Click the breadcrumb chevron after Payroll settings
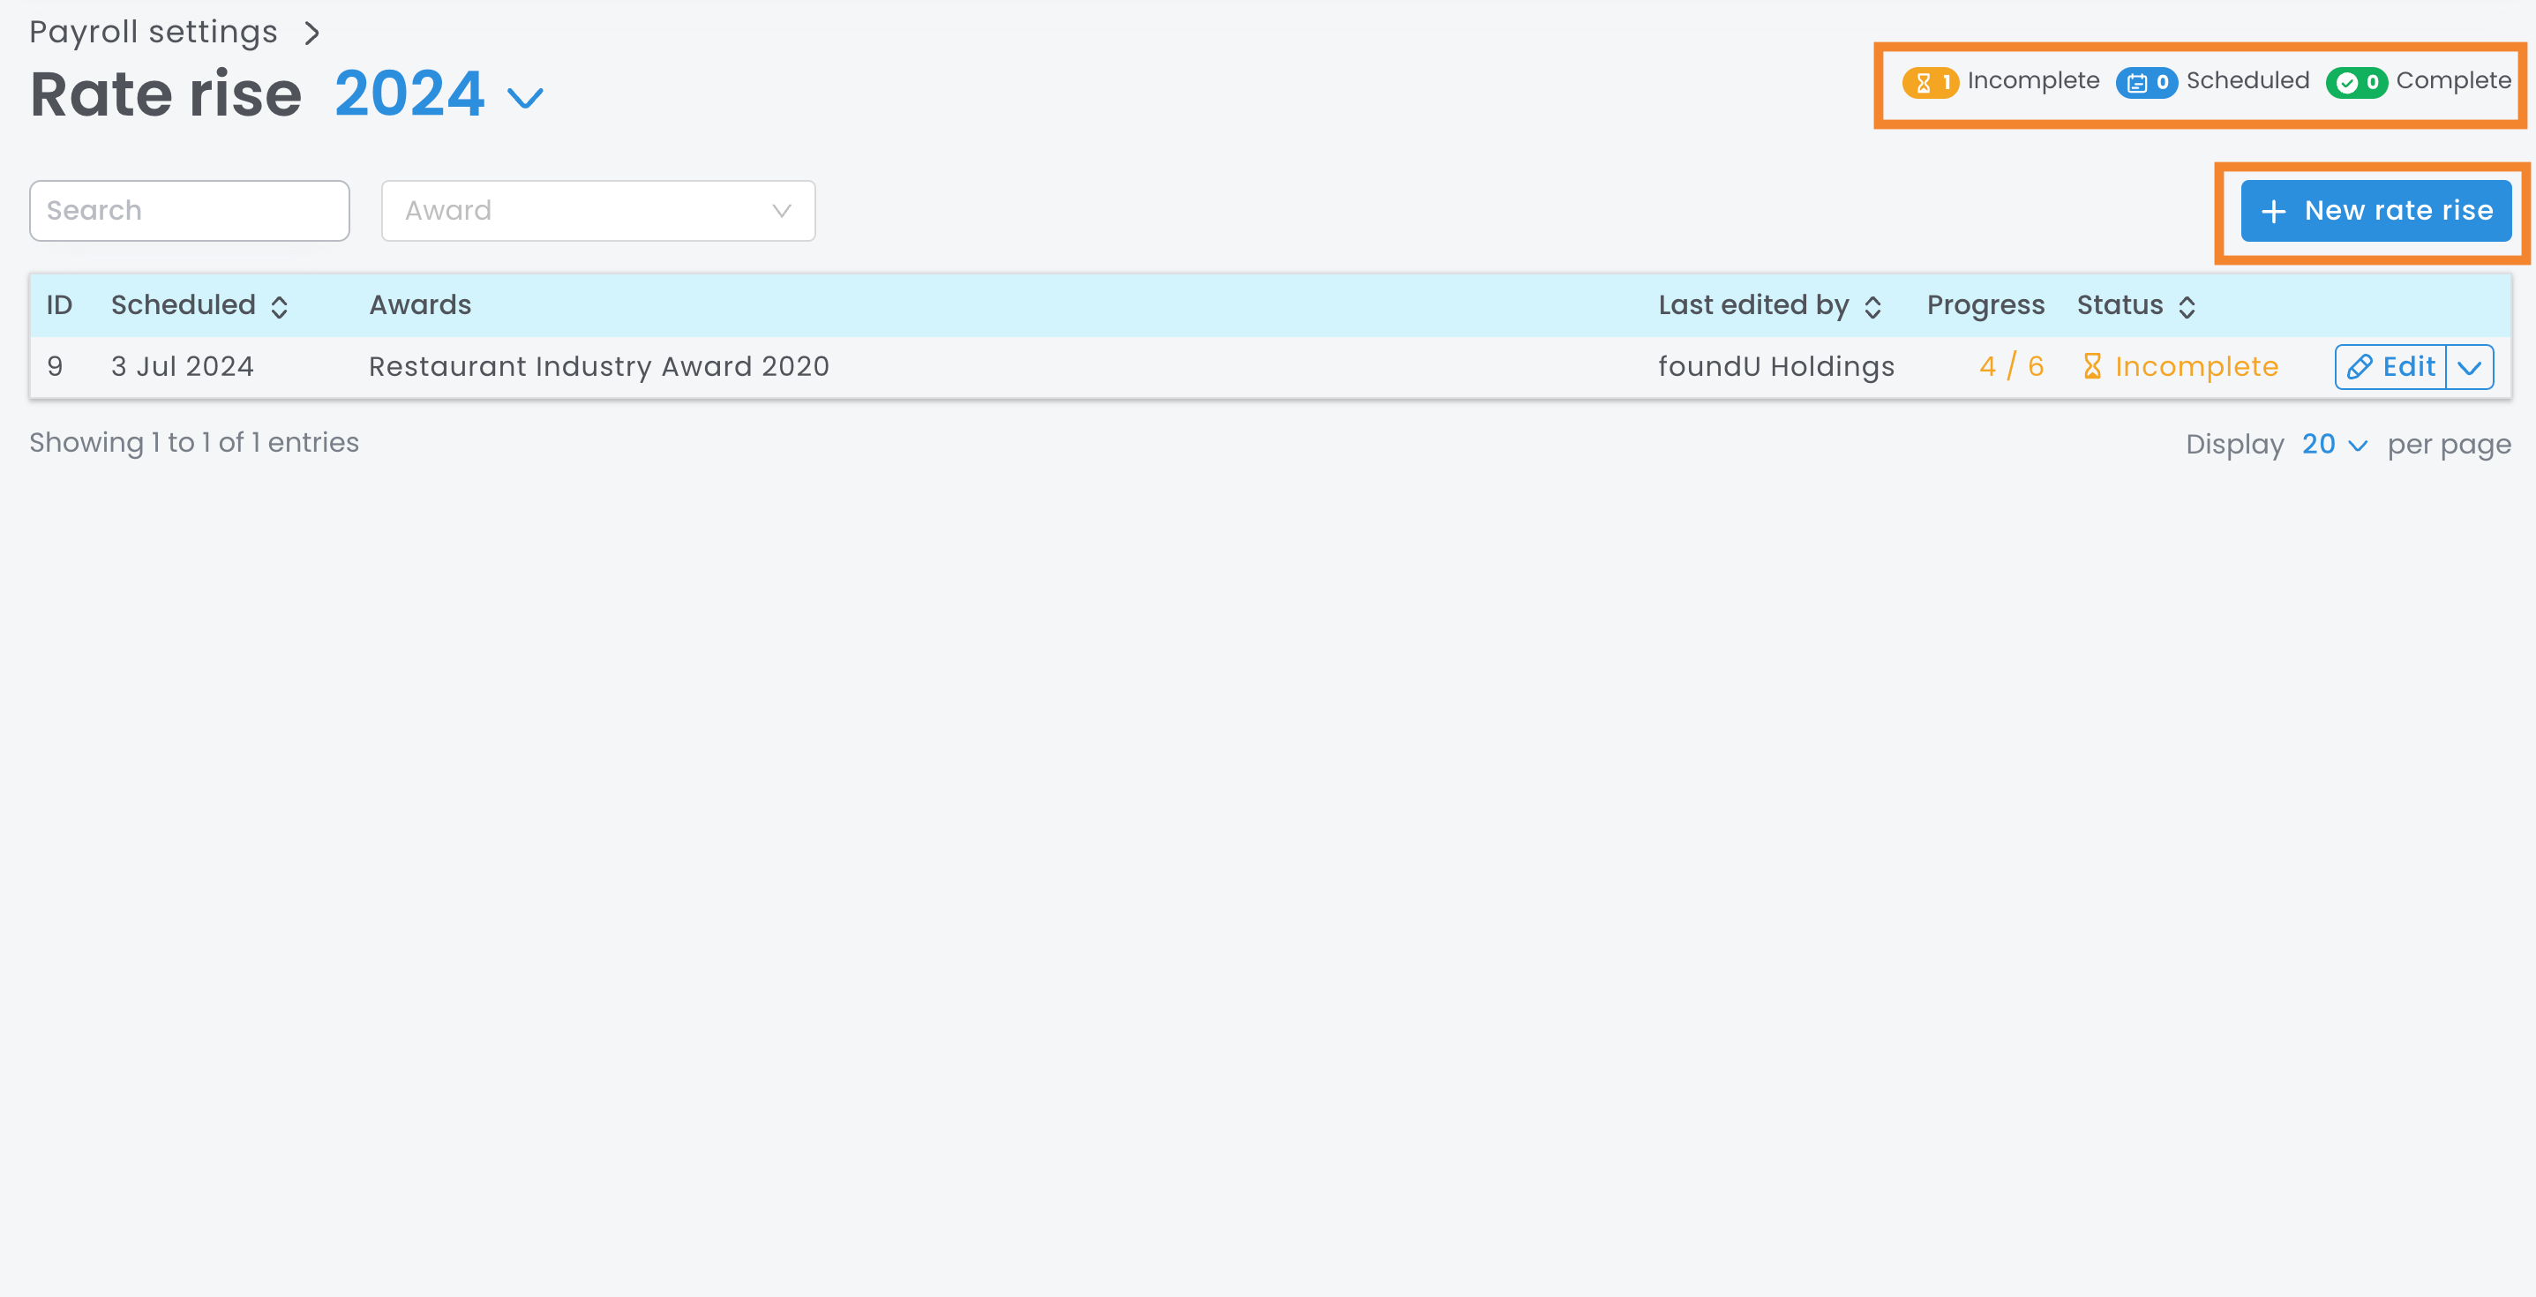 (x=312, y=34)
